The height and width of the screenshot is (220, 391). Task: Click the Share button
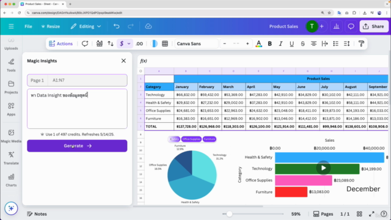[373, 26]
